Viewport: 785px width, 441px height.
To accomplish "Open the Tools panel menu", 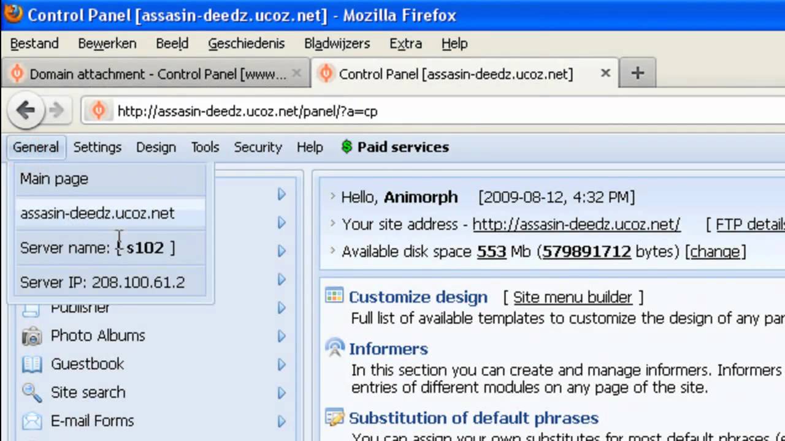I will pyautogui.click(x=205, y=147).
